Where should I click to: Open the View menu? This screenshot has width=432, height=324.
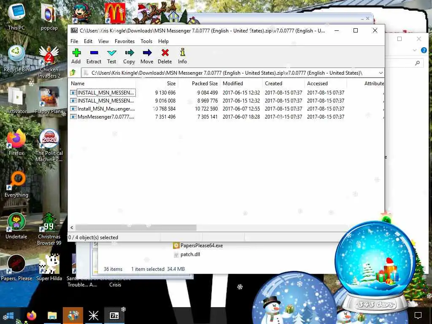[x=104, y=41]
